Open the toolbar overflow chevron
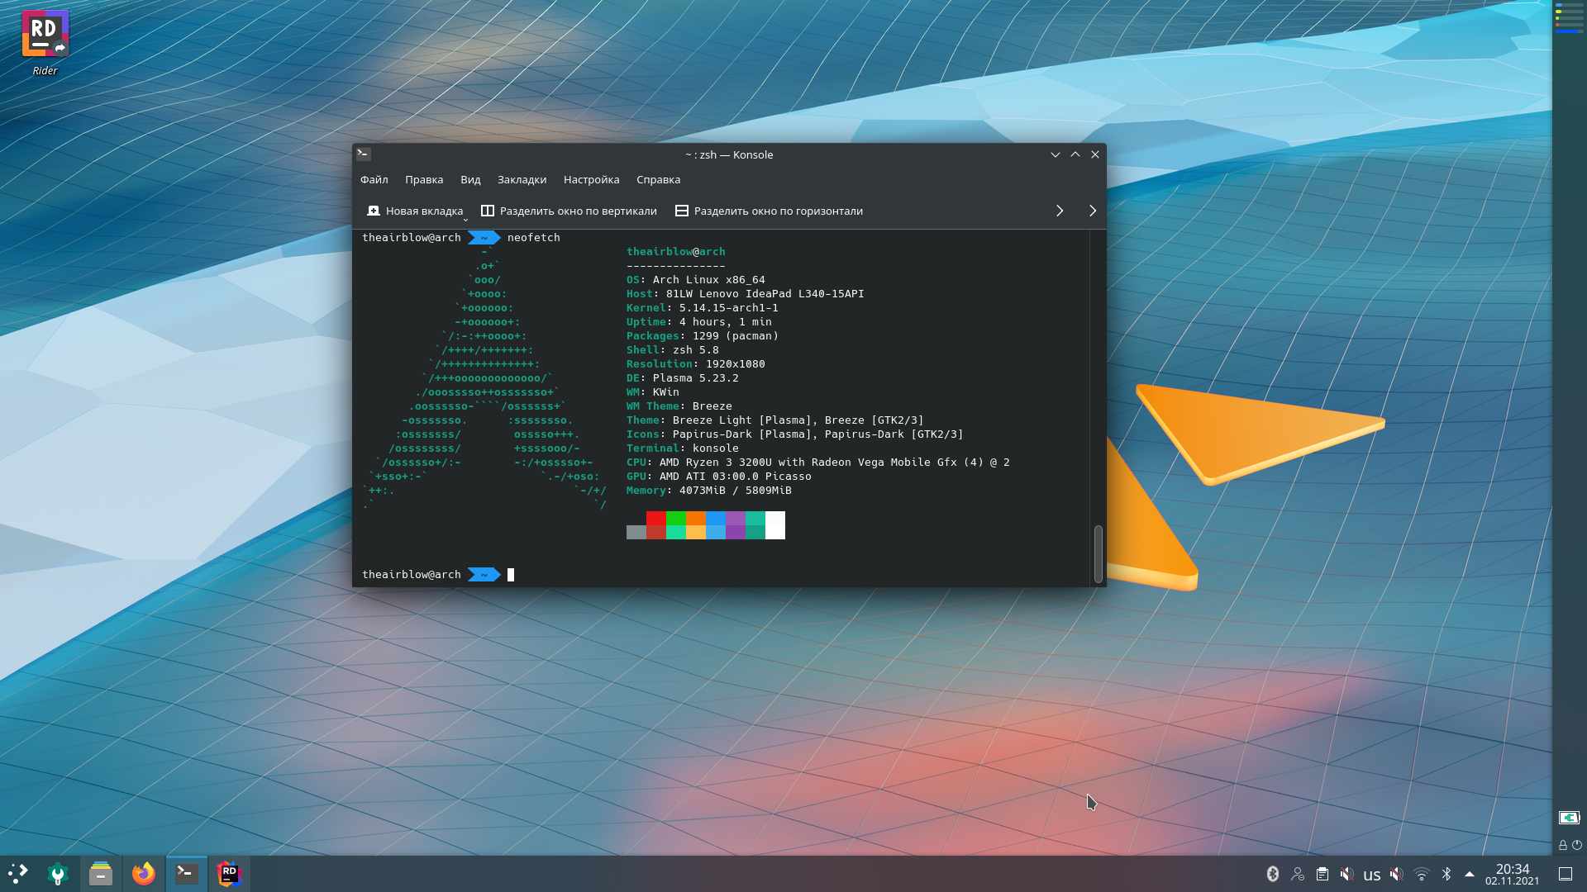 1060,211
